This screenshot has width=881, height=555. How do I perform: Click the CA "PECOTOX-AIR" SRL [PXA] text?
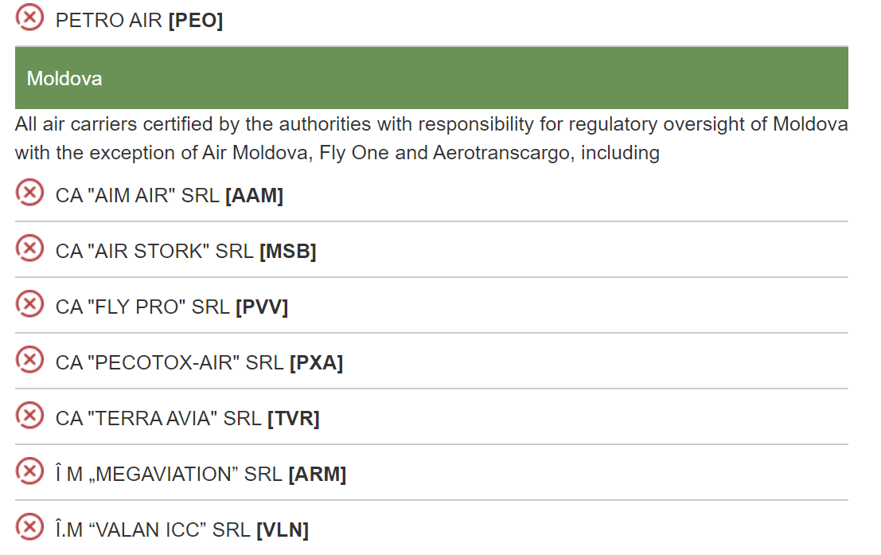(x=199, y=363)
